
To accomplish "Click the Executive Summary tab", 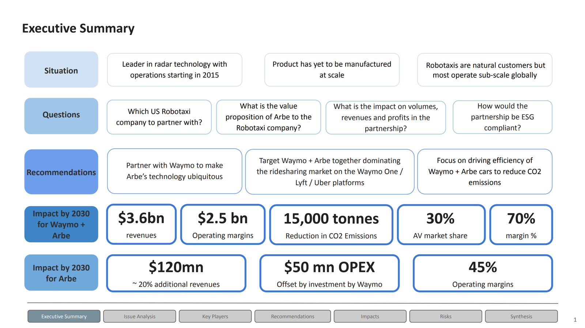I will pyautogui.click(x=64, y=316).
